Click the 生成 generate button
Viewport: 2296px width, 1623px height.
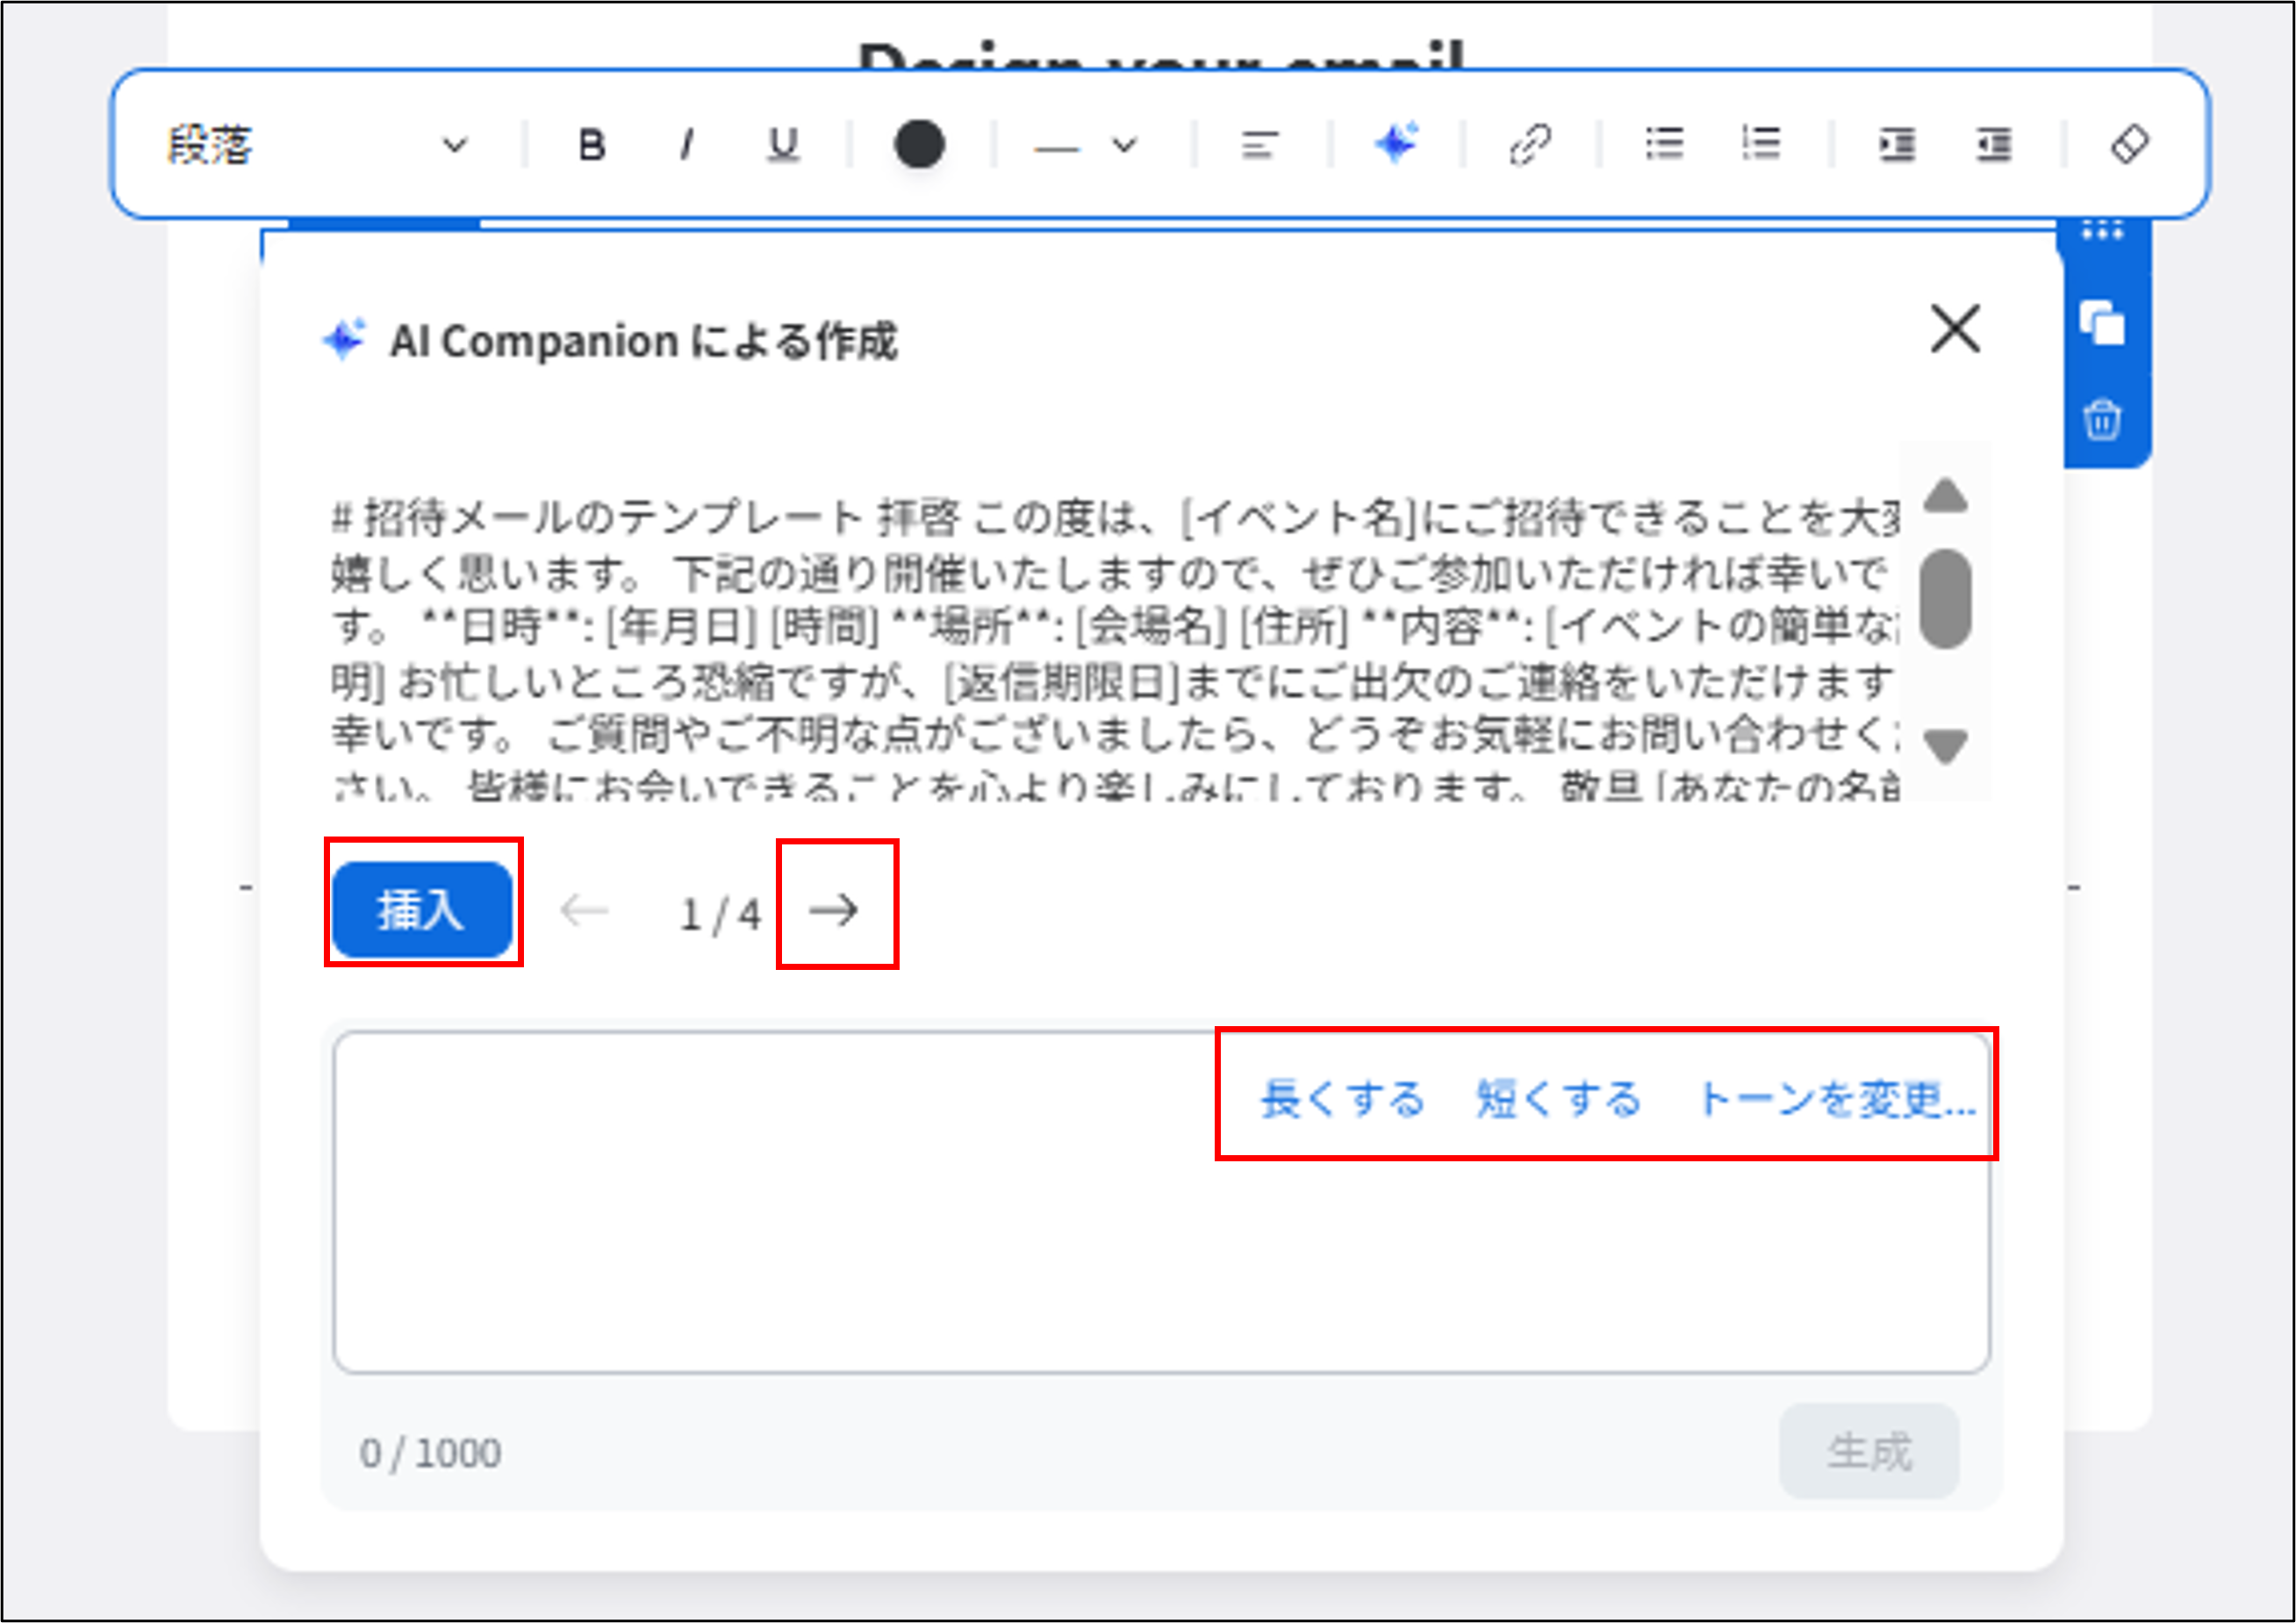(1869, 1451)
